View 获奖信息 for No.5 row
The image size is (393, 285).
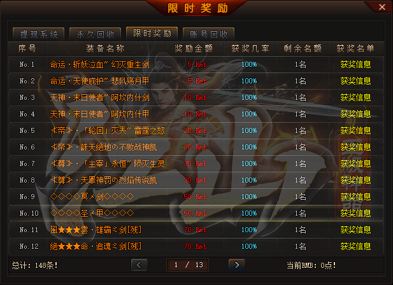355,130
